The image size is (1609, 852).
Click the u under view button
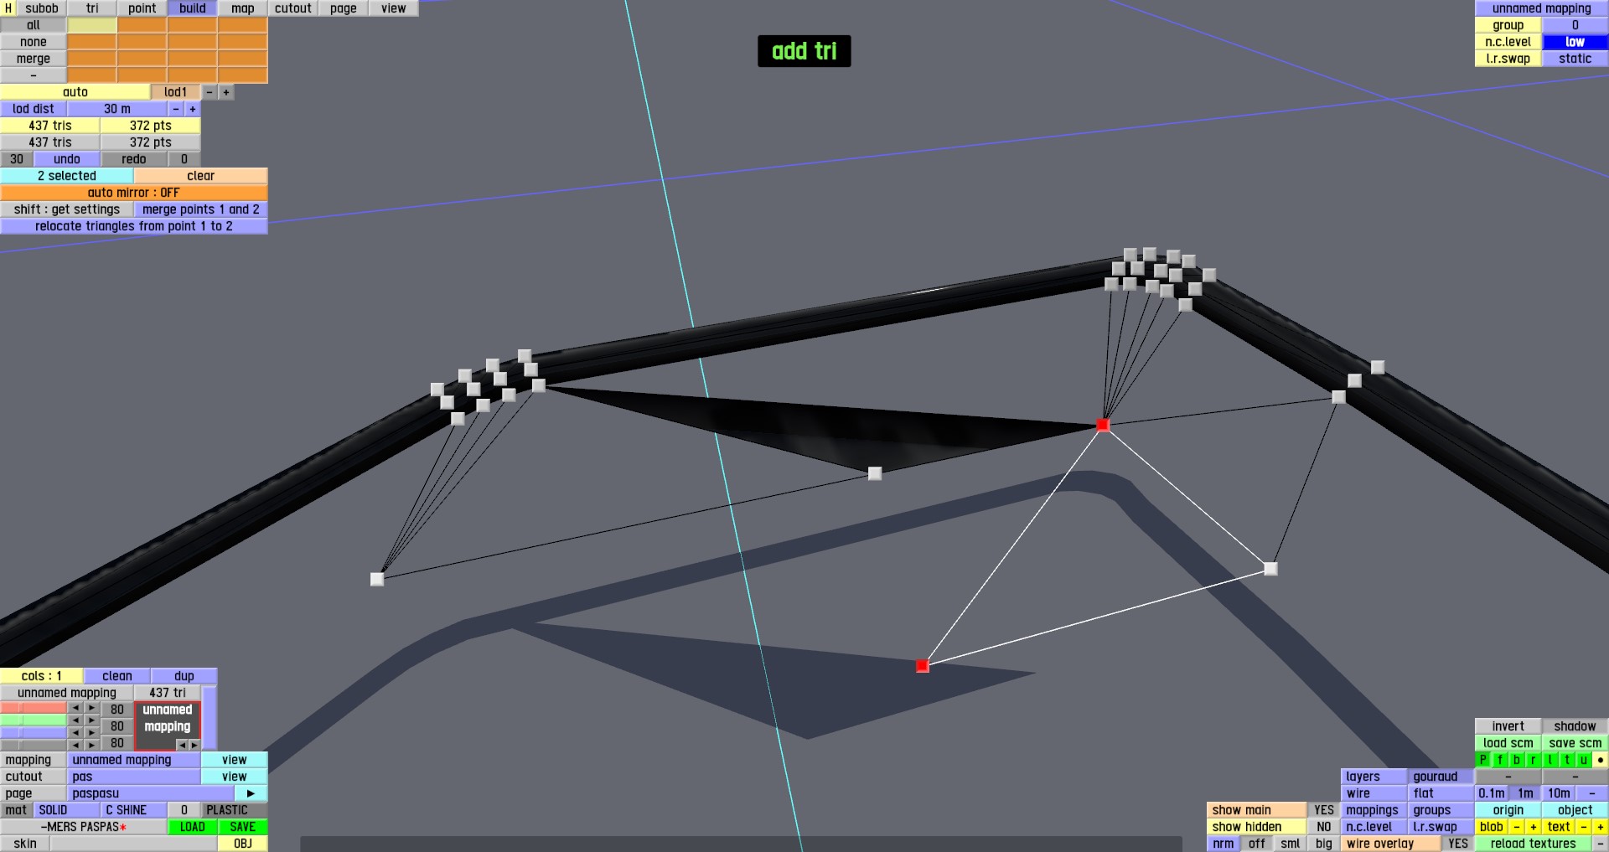[x=1583, y=760]
